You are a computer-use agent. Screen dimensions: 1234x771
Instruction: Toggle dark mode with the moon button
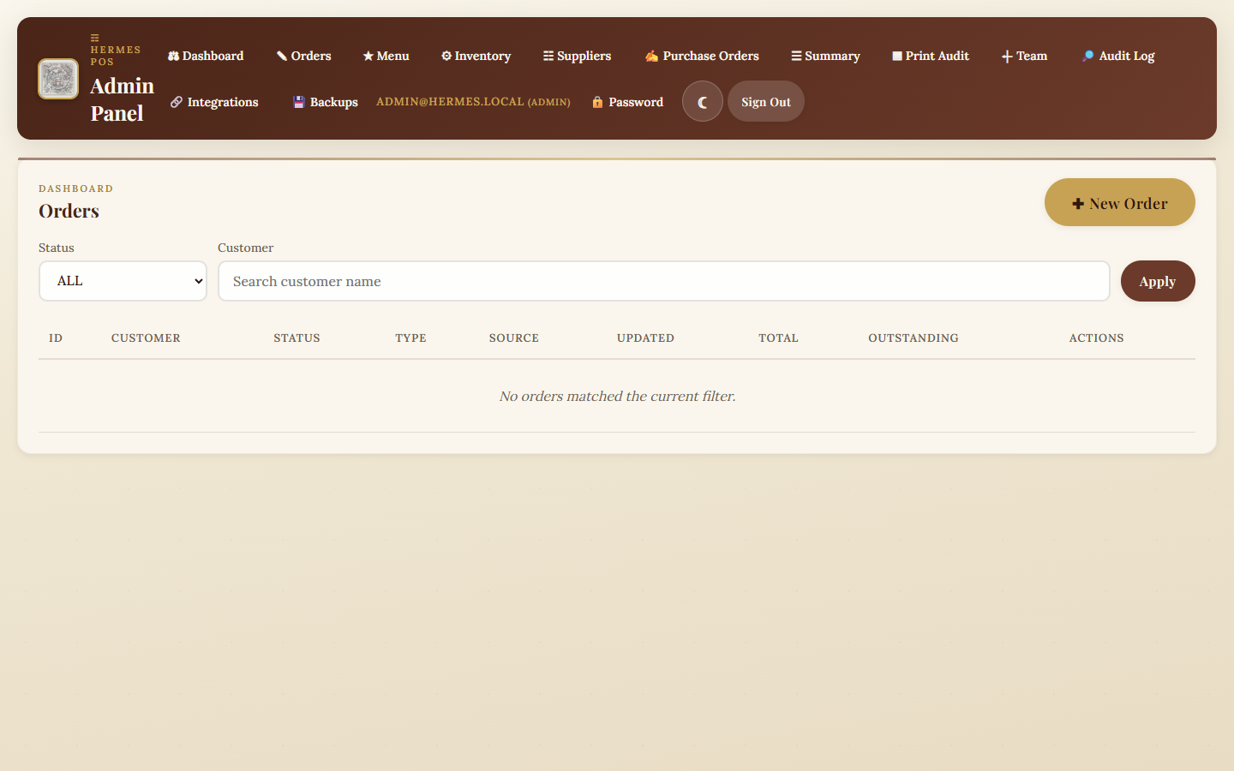pyautogui.click(x=703, y=101)
